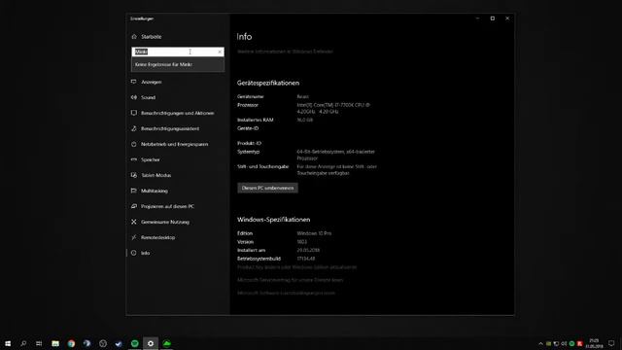Maximize the Einstellungen window
This screenshot has height=350, width=622.
click(x=493, y=18)
